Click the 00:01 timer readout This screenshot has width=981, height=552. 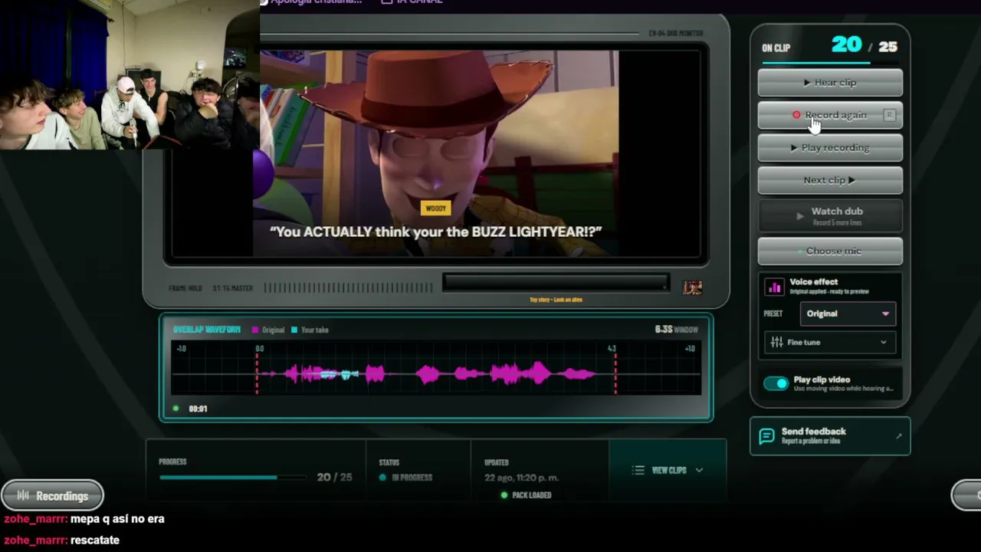click(198, 409)
